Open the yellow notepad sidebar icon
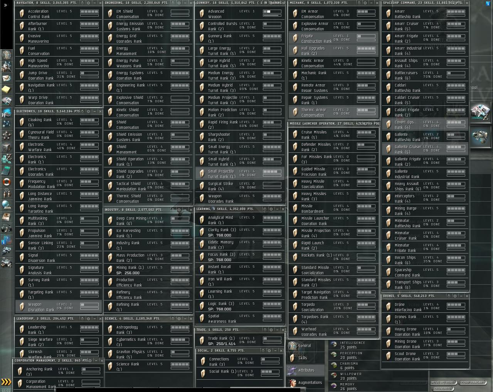 (6, 90)
